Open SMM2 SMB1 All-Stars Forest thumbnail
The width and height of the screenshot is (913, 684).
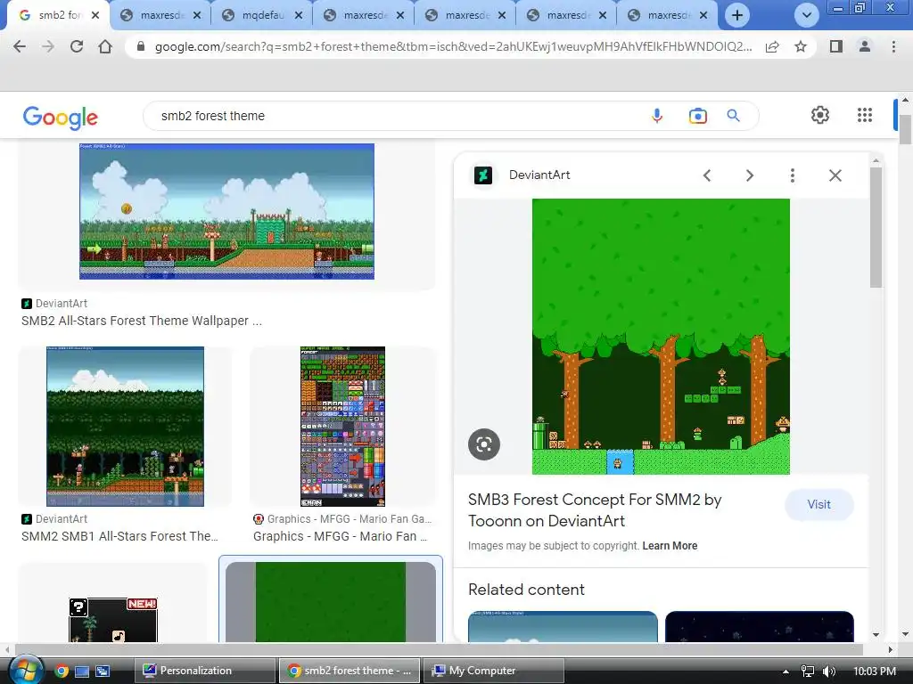pyautogui.click(x=125, y=427)
